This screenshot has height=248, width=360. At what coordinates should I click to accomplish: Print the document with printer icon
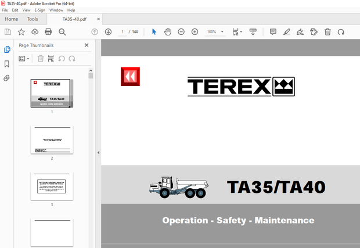coord(48,32)
